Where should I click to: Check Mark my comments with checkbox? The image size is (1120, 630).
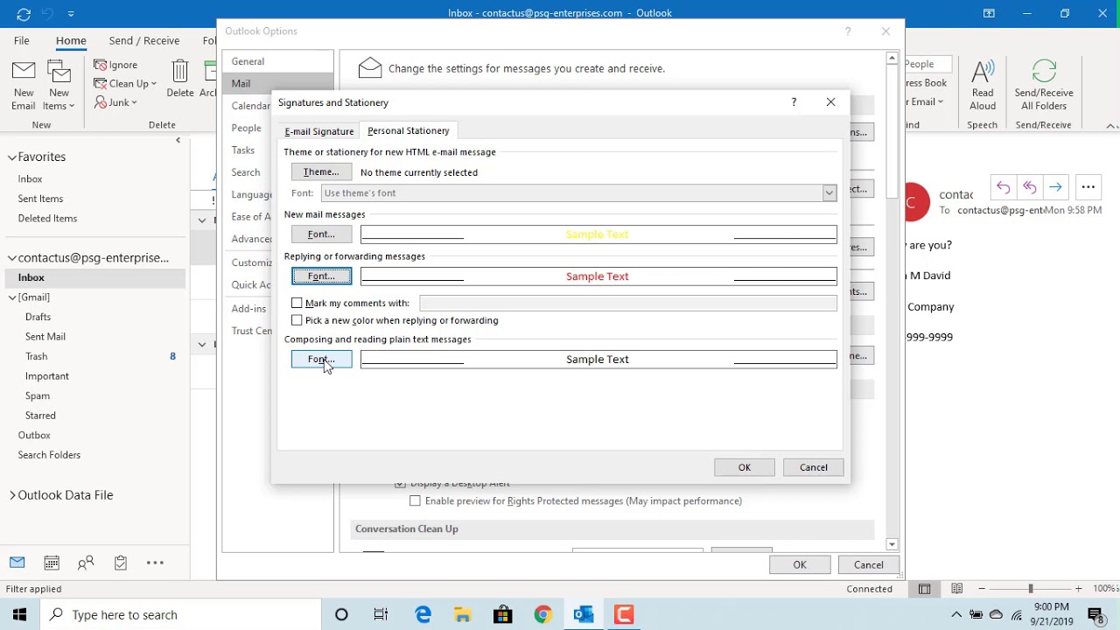pos(297,303)
